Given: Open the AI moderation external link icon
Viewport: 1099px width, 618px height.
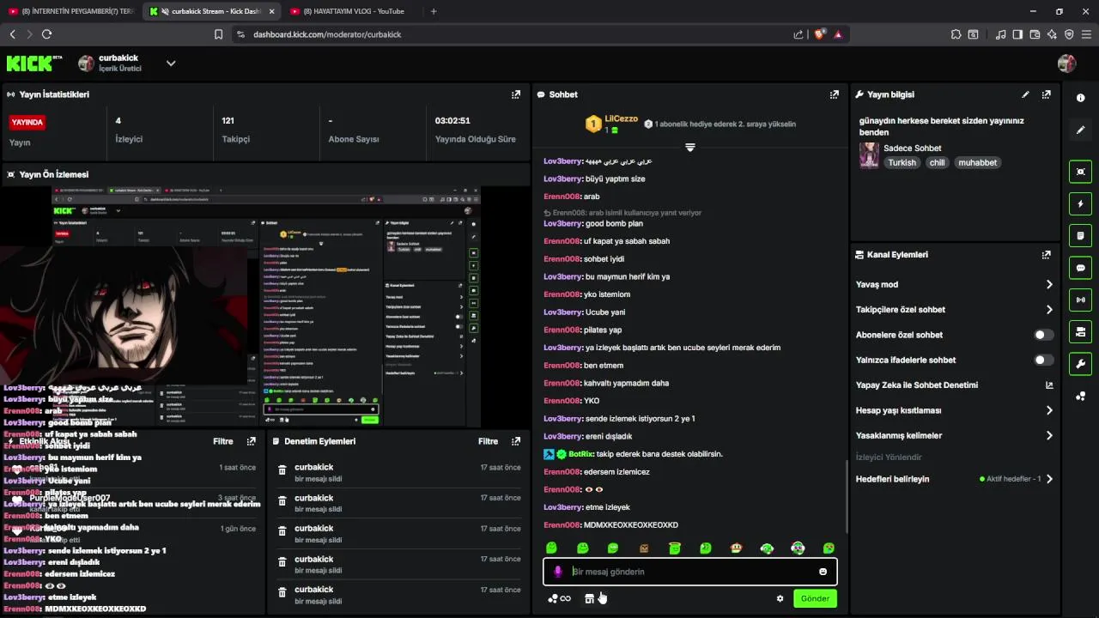Looking at the screenshot, I should 1048,385.
